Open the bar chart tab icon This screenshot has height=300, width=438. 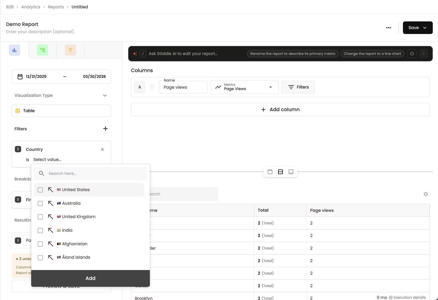tap(14, 50)
